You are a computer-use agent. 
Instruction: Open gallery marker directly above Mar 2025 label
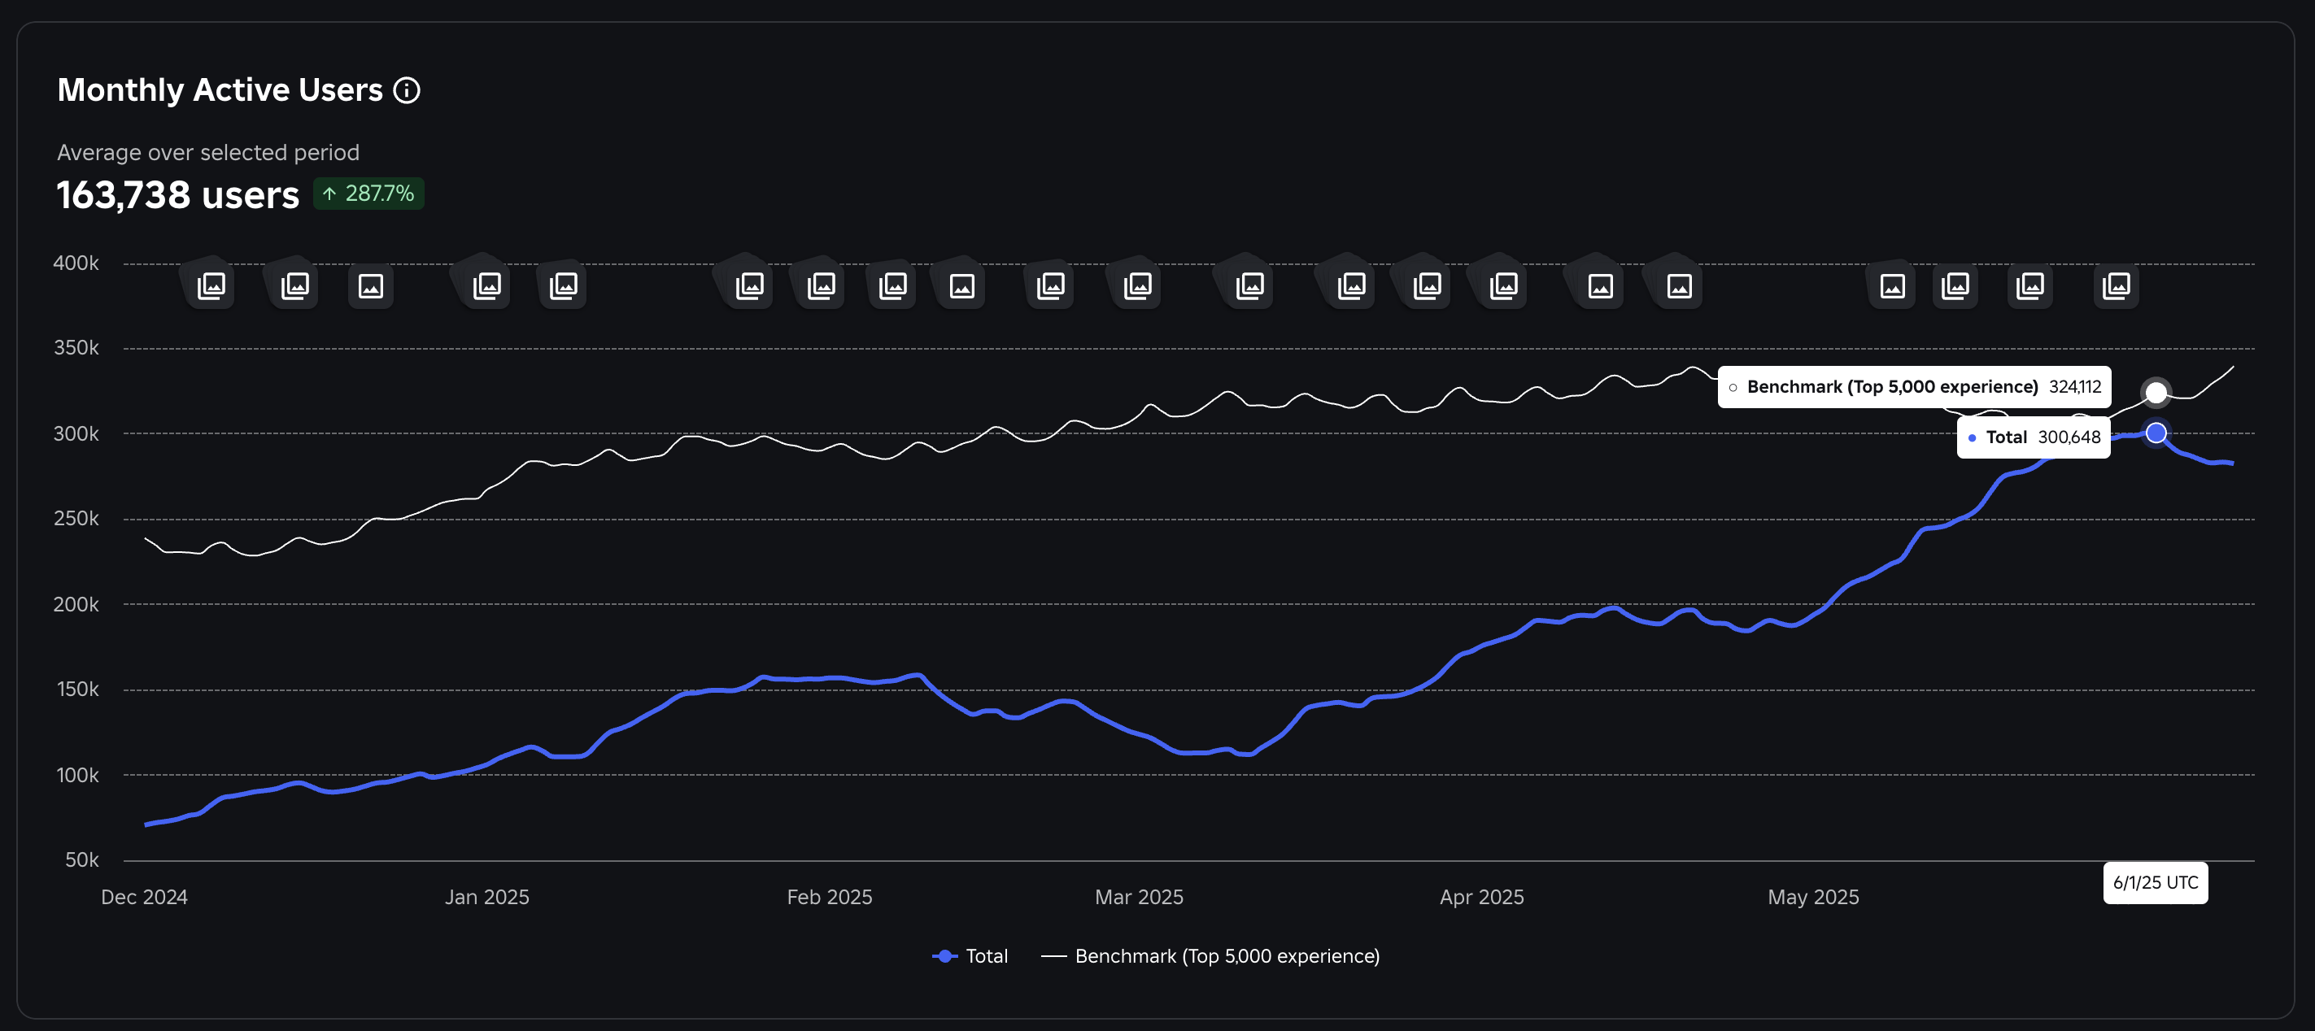[x=1138, y=285]
